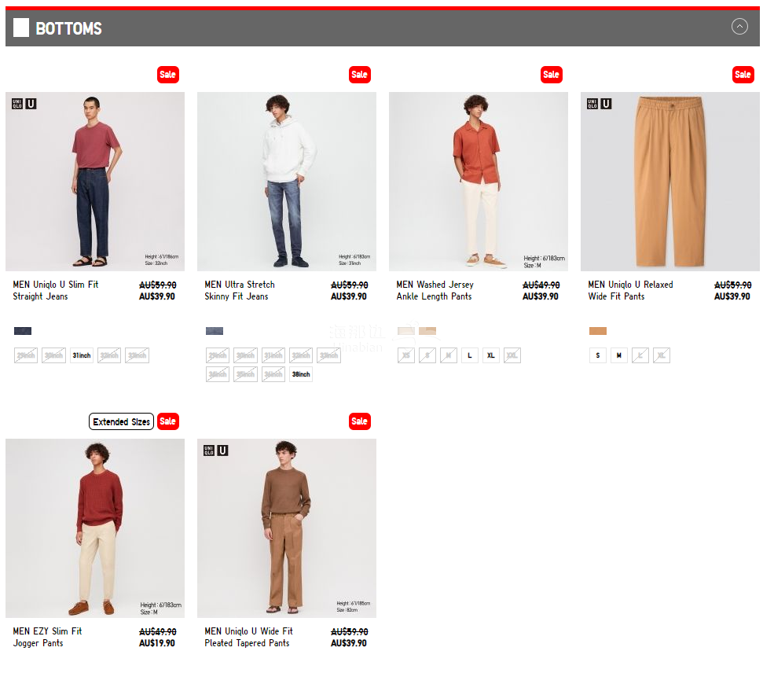Choose size XL for Washed Jersey Ankle Pants
Viewport: 774px width, 673px height.
coord(491,355)
